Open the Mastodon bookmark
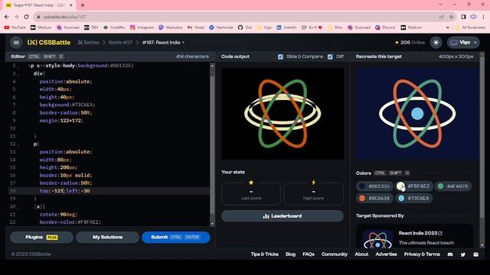 coord(170,27)
